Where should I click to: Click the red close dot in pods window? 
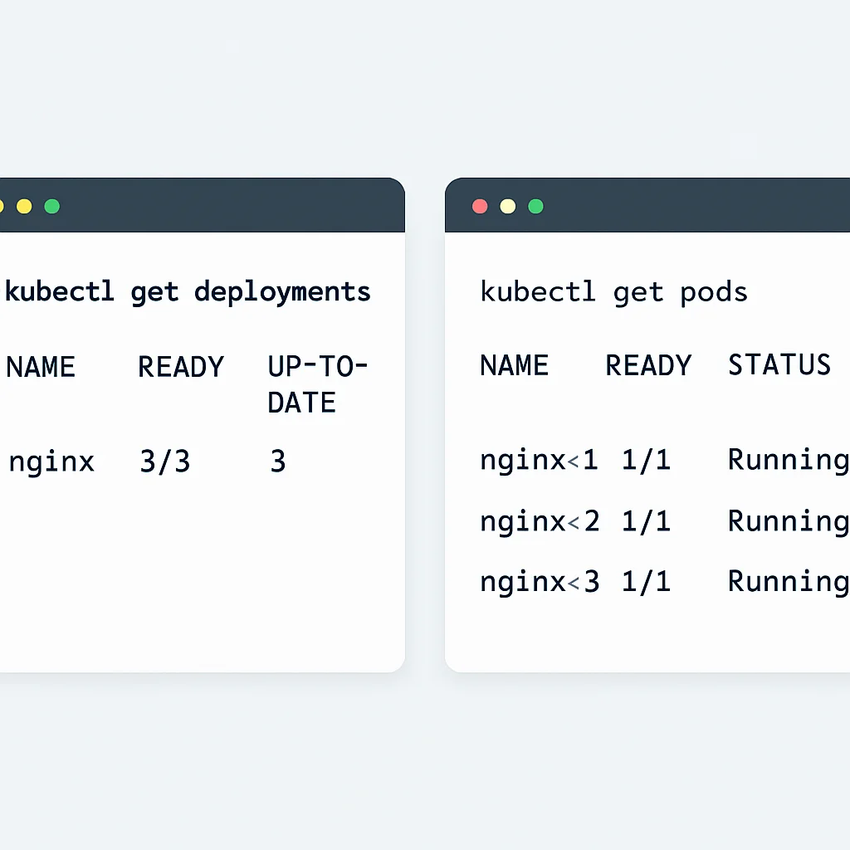coord(480,206)
